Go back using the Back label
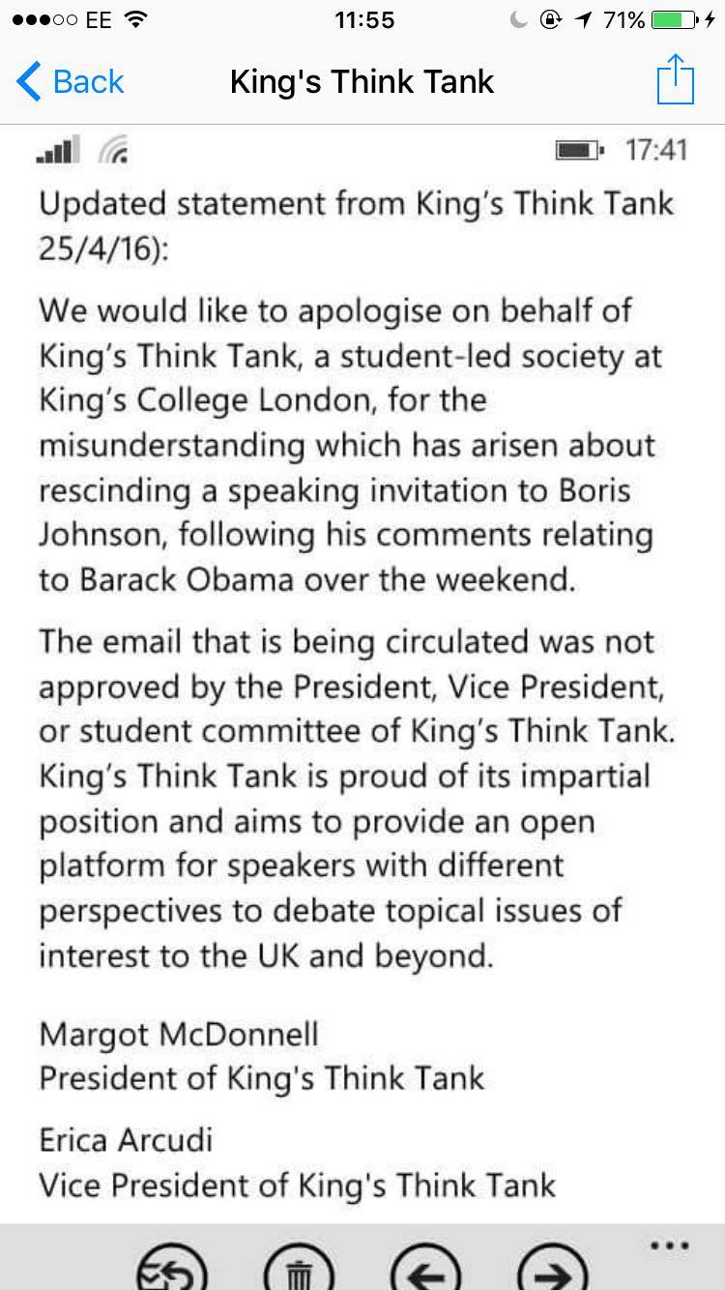 (x=89, y=81)
